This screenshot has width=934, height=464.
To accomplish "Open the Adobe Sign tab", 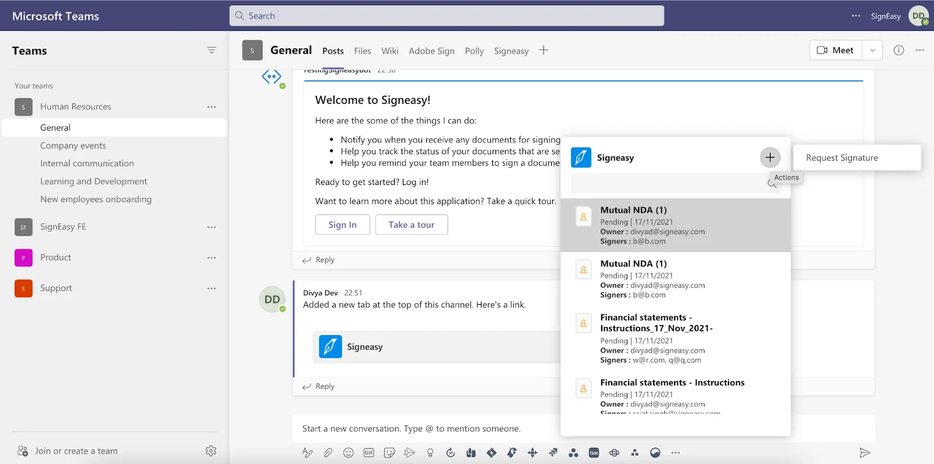I will click(x=431, y=51).
